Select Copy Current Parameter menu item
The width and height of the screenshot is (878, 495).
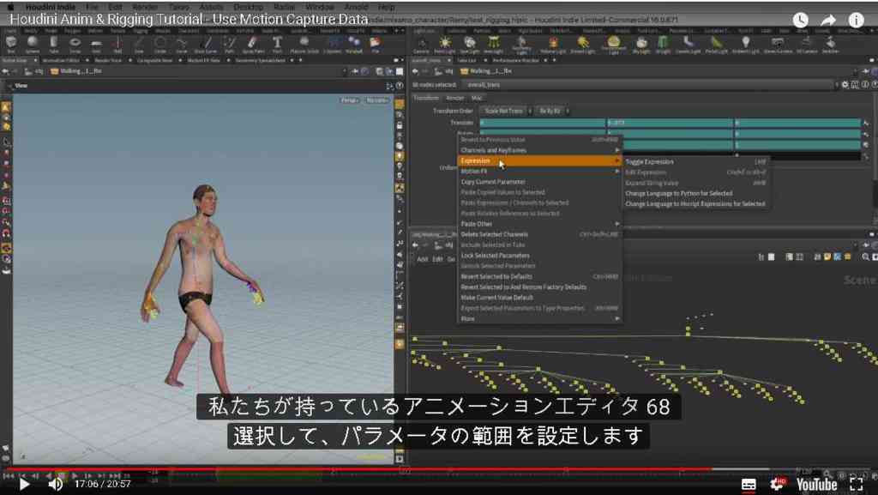[x=540, y=182]
